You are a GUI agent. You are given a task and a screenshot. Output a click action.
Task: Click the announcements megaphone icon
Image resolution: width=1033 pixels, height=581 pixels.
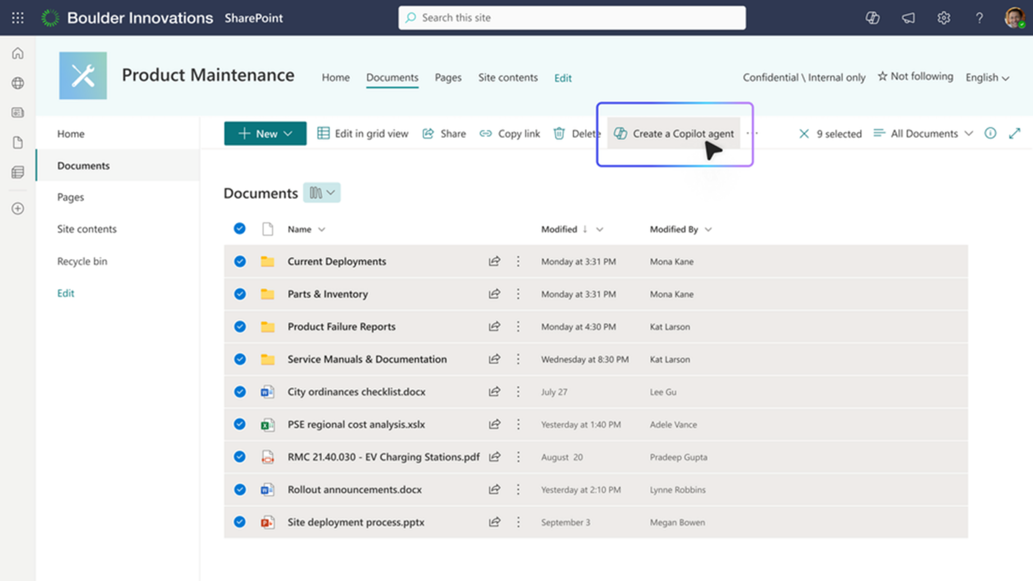(908, 18)
